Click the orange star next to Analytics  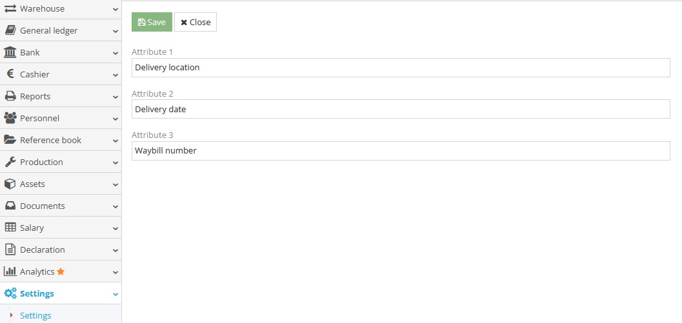point(61,271)
